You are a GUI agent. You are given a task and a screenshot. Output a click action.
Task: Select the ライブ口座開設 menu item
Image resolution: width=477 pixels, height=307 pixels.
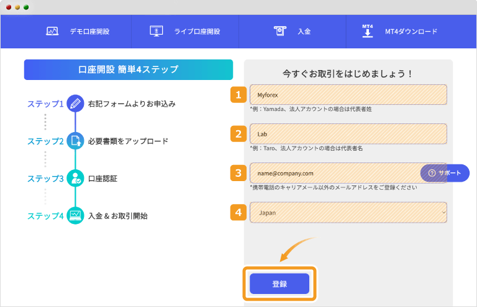[x=197, y=31]
